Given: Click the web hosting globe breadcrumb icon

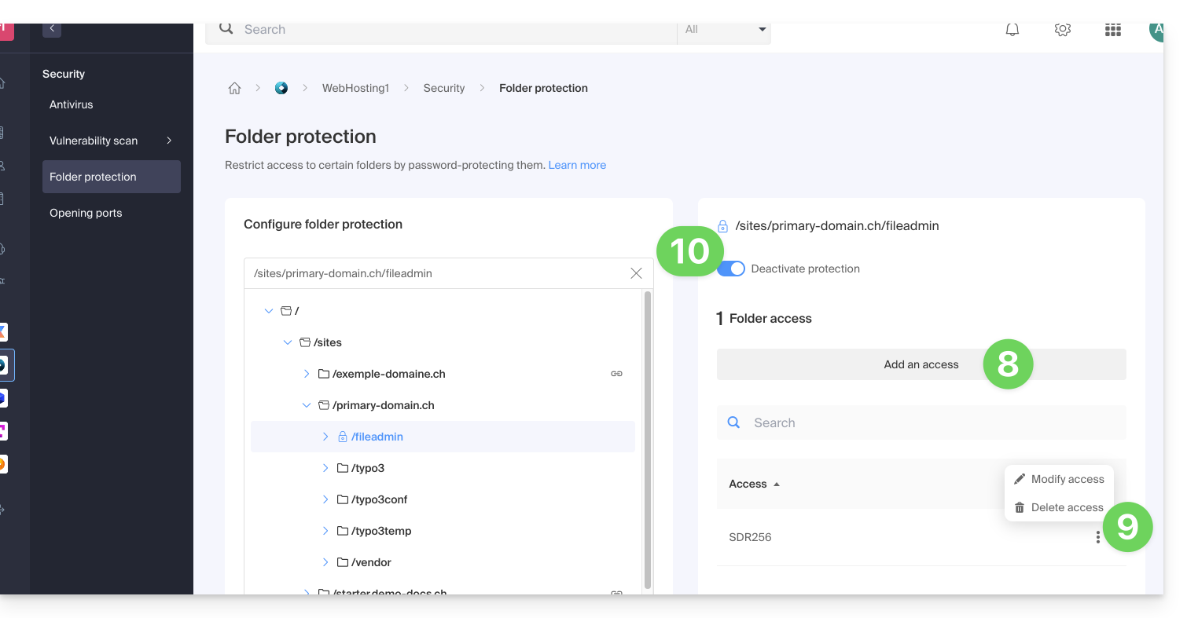Looking at the screenshot, I should pyautogui.click(x=281, y=88).
